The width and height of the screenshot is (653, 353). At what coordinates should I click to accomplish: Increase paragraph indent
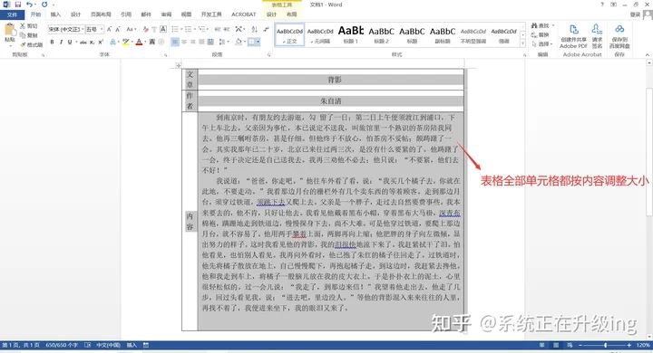point(227,29)
